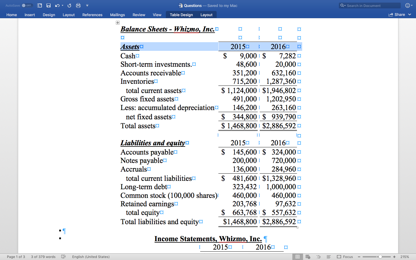416x260 pixels.
Task: Open the References ribbon tab
Action: (92, 14)
